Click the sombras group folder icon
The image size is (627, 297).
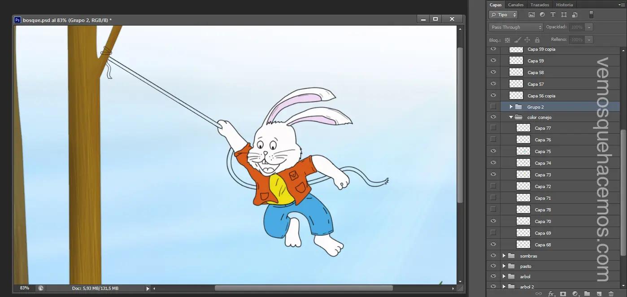(511, 256)
